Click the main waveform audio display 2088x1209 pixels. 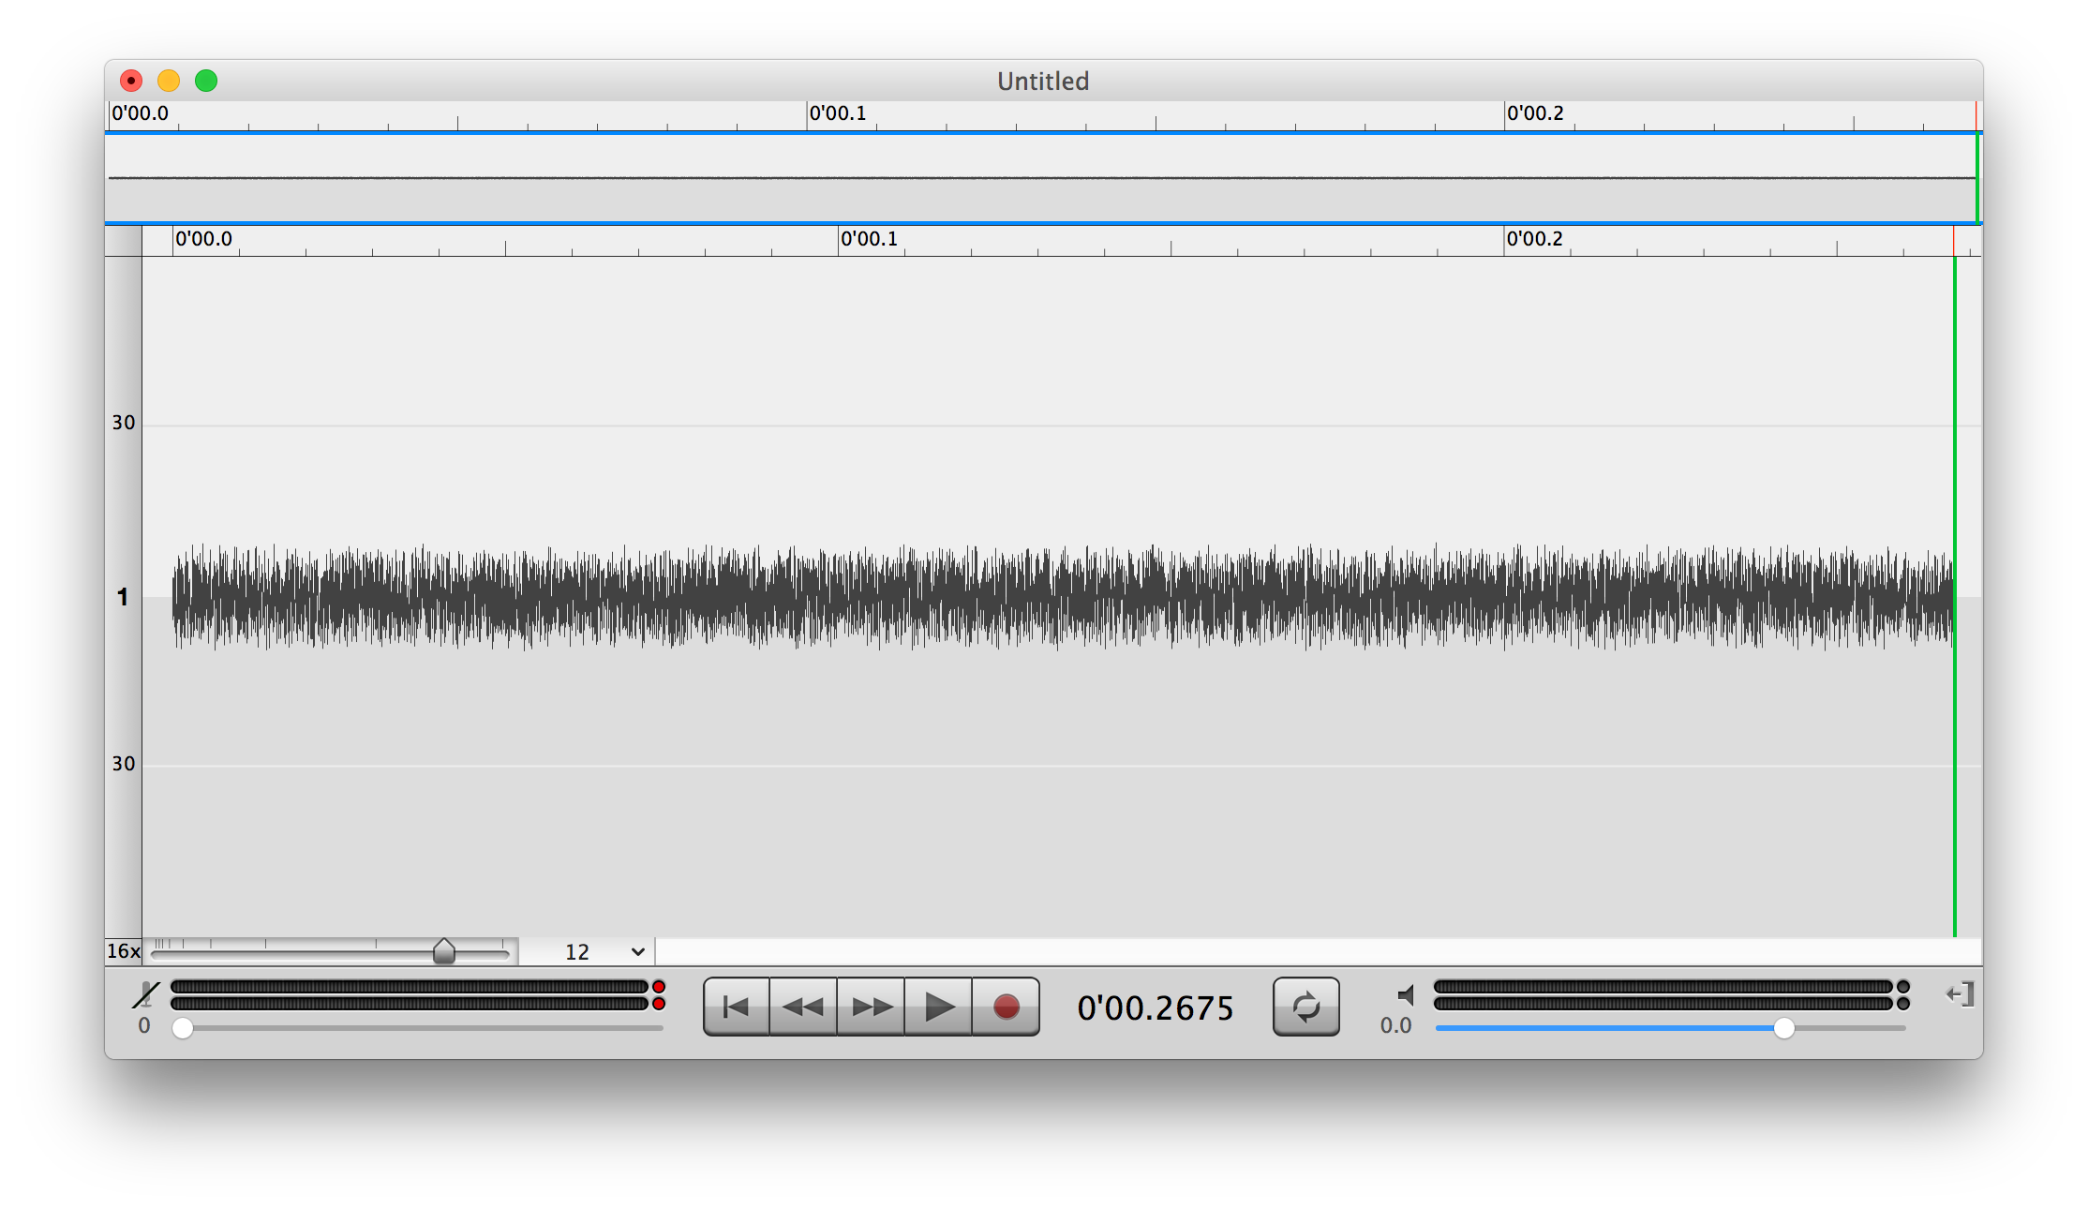tap(1063, 597)
